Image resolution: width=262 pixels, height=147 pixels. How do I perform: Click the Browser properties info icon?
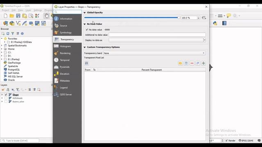(x=22, y=33)
